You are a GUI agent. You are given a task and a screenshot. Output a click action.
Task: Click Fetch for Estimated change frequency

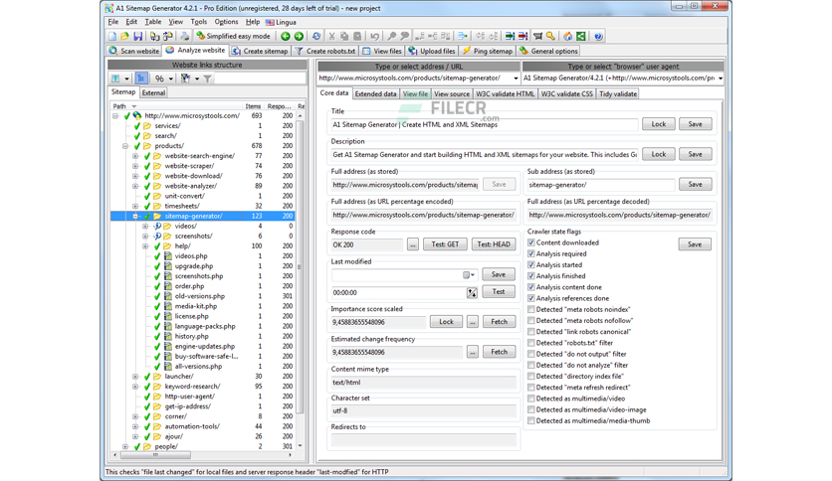(x=499, y=352)
